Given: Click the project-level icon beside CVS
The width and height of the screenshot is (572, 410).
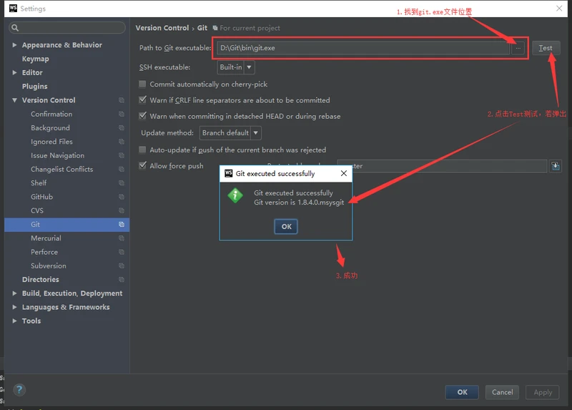Looking at the screenshot, I should pyautogui.click(x=122, y=210).
